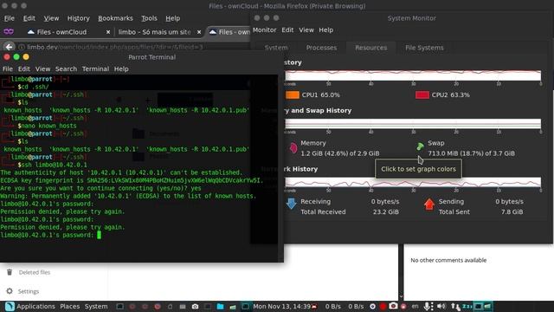The image size is (554, 312).
Task: Open Firefox File menu
Action: coord(10,18)
